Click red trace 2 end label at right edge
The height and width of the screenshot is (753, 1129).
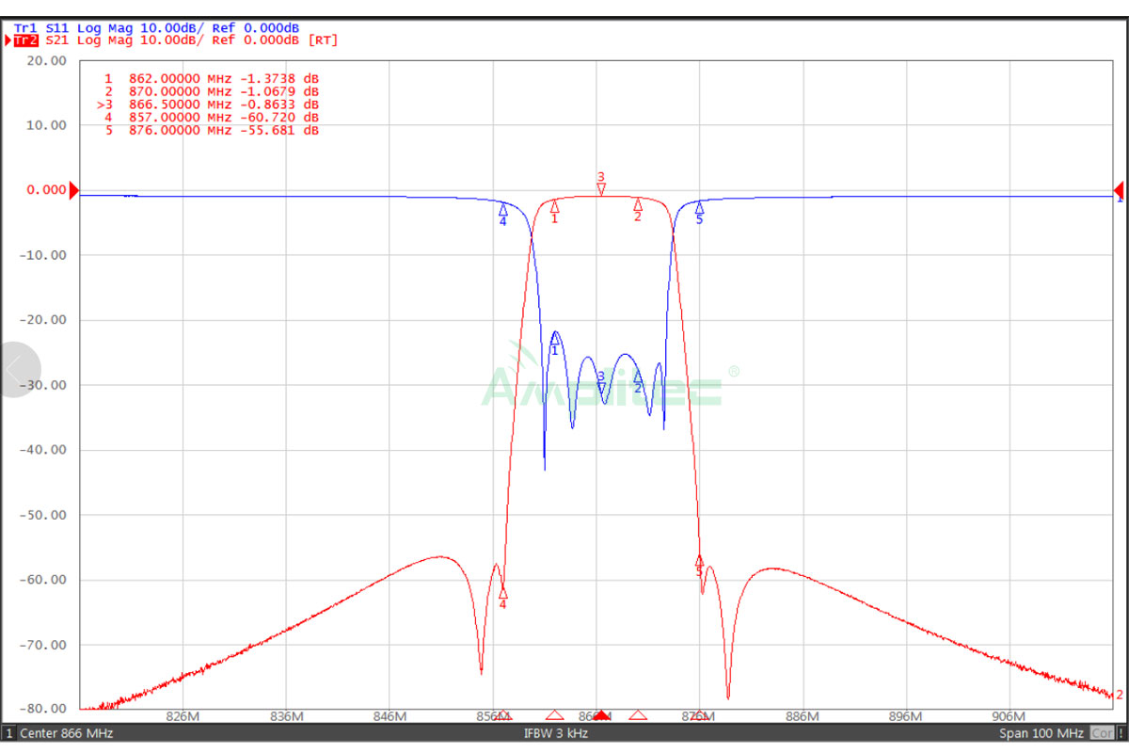[x=1120, y=695]
